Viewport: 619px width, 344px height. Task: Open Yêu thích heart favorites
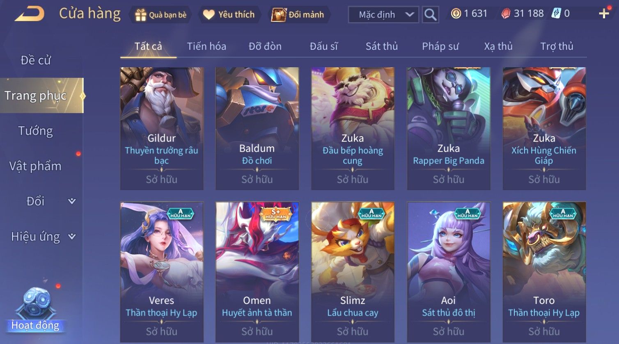[209, 15]
